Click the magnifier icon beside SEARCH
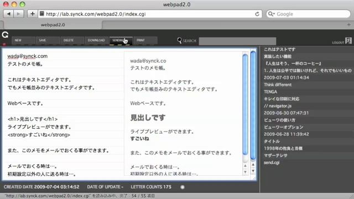The width and height of the screenshot is (354, 199). click(x=179, y=40)
